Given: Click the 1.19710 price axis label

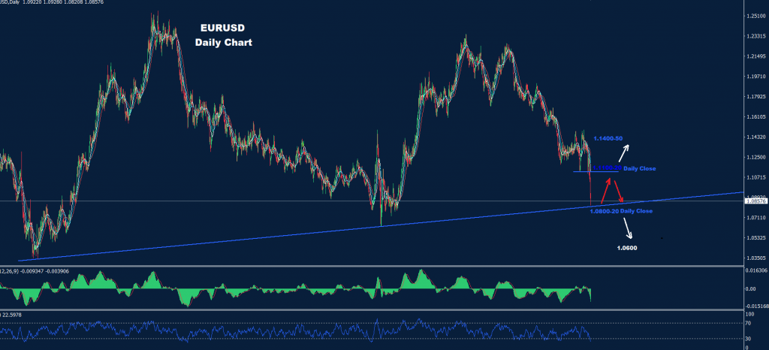Looking at the screenshot, I should (756, 77).
